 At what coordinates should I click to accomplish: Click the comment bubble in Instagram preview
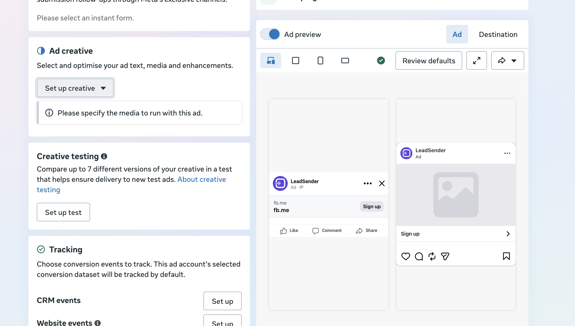tap(419, 256)
